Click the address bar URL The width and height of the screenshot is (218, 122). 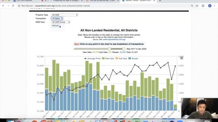62,6
